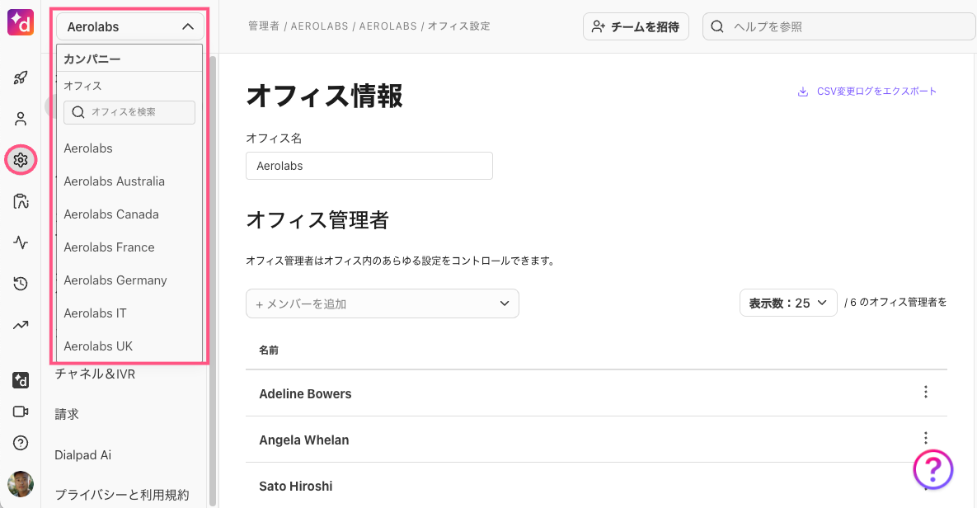Click the breadcrumb path ending オフィス設定
The height and width of the screenshot is (508, 977).
tap(369, 26)
